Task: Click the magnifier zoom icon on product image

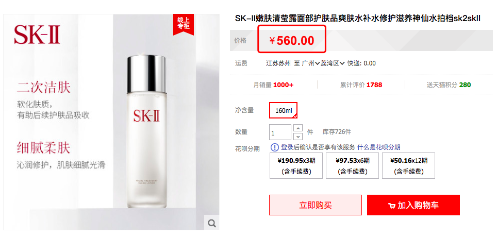Action: click(212, 223)
